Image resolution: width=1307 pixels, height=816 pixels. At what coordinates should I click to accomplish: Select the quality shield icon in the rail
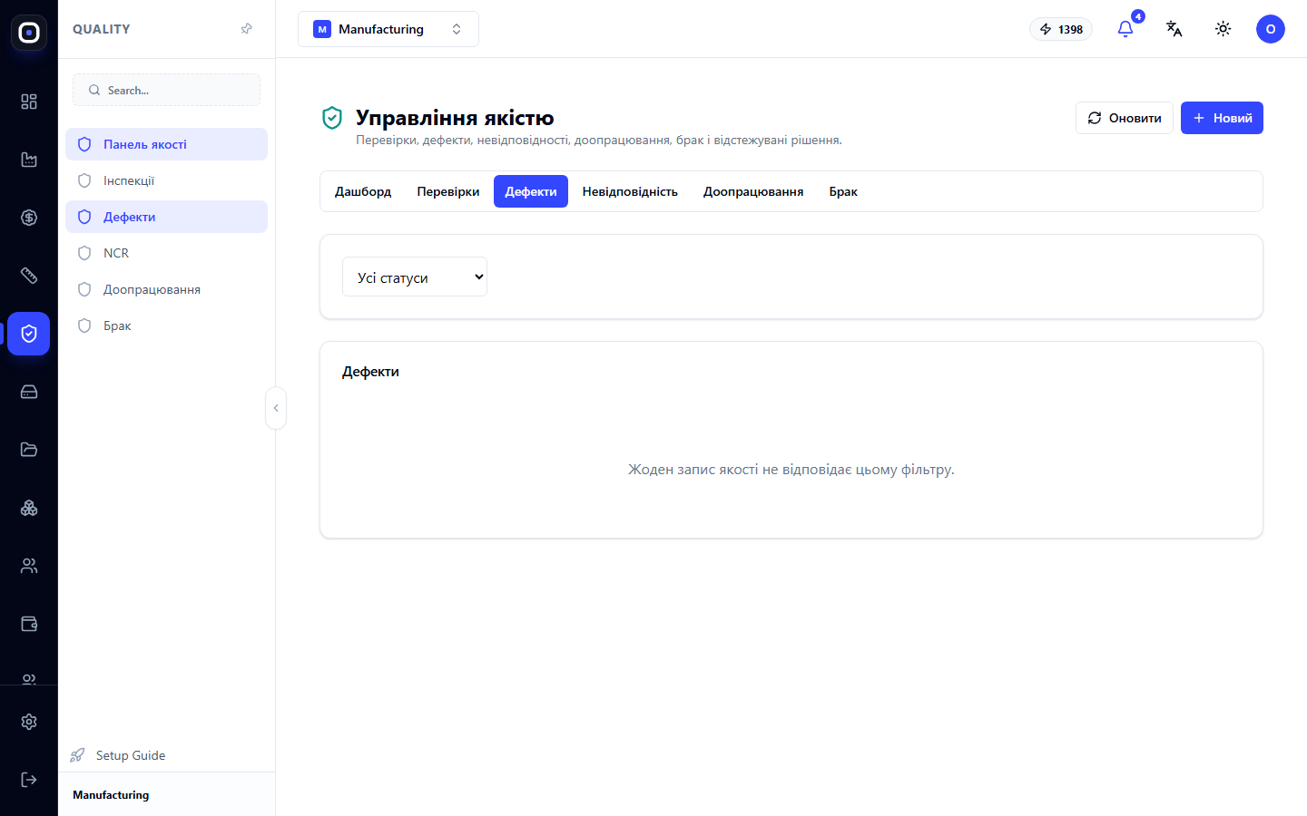[29, 334]
